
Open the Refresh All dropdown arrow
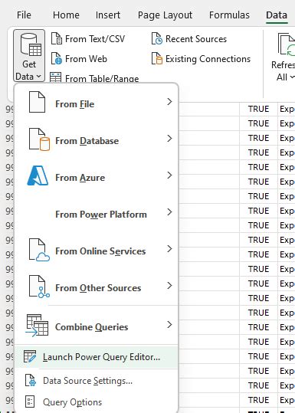click(292, 77)
